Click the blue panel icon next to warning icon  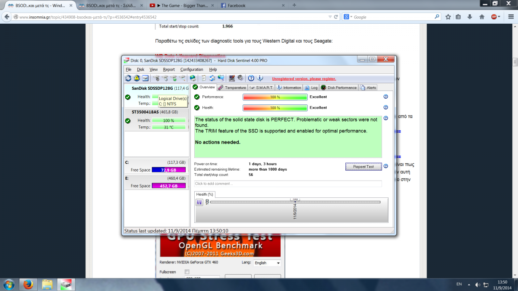[145, 78]
